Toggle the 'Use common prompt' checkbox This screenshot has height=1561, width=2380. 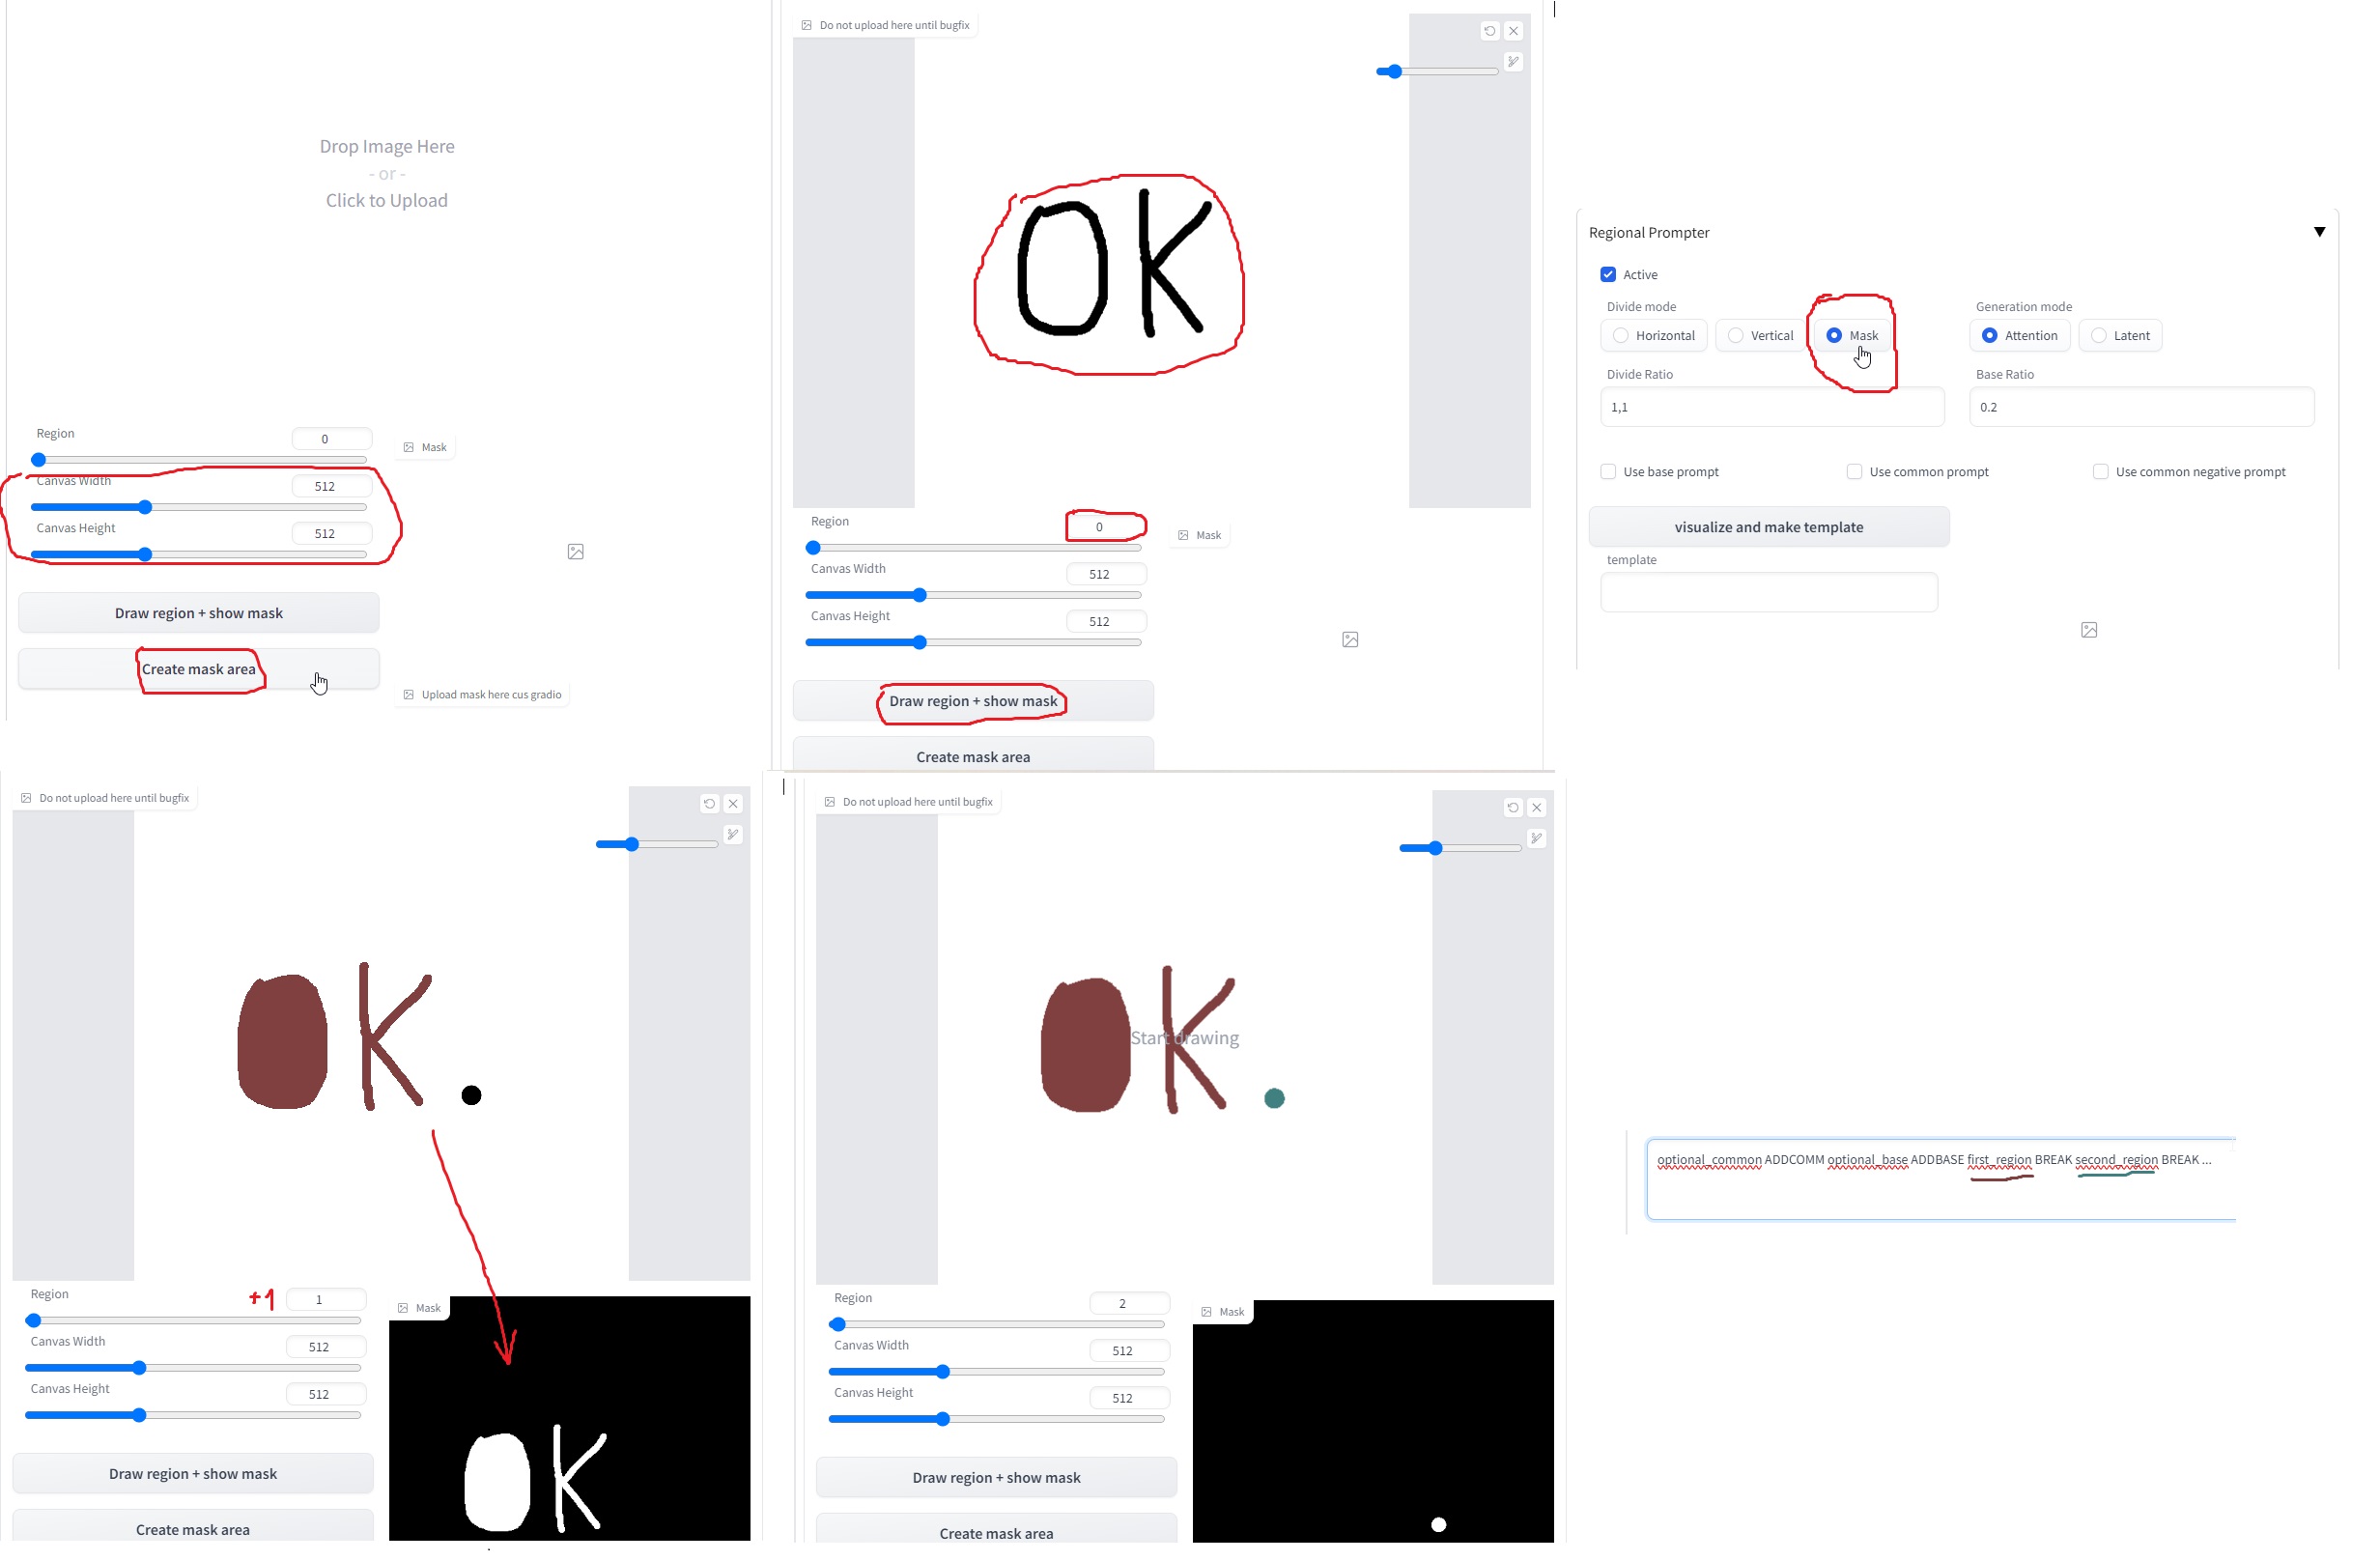click(1854, 470)
